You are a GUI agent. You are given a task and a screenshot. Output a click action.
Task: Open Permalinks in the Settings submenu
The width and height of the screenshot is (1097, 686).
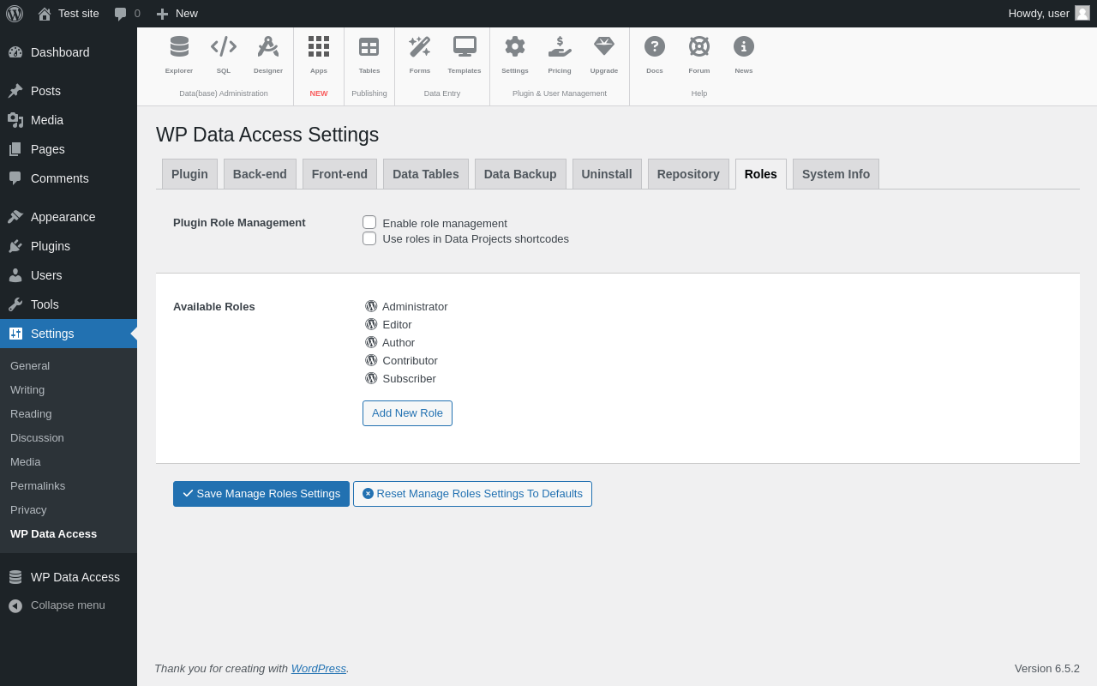pyautogui.click(x=38, y=486)
